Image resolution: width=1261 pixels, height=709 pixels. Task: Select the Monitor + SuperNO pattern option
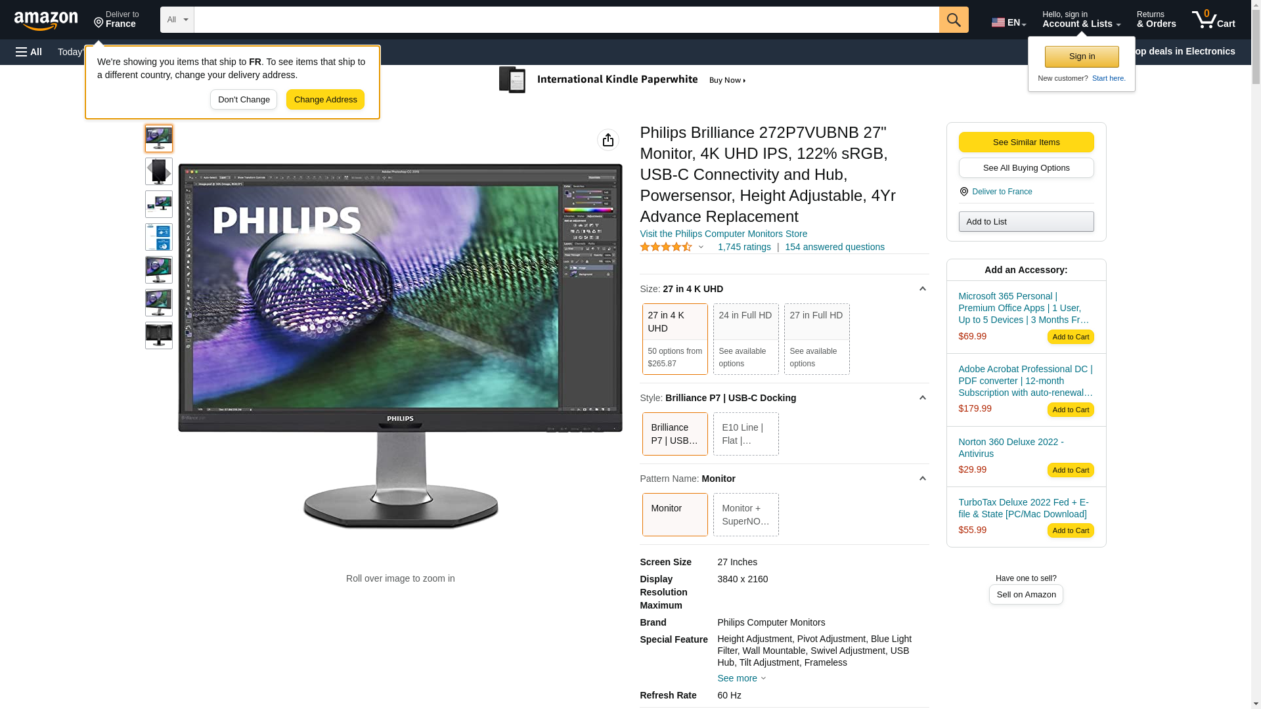click(x=745, y=515)
